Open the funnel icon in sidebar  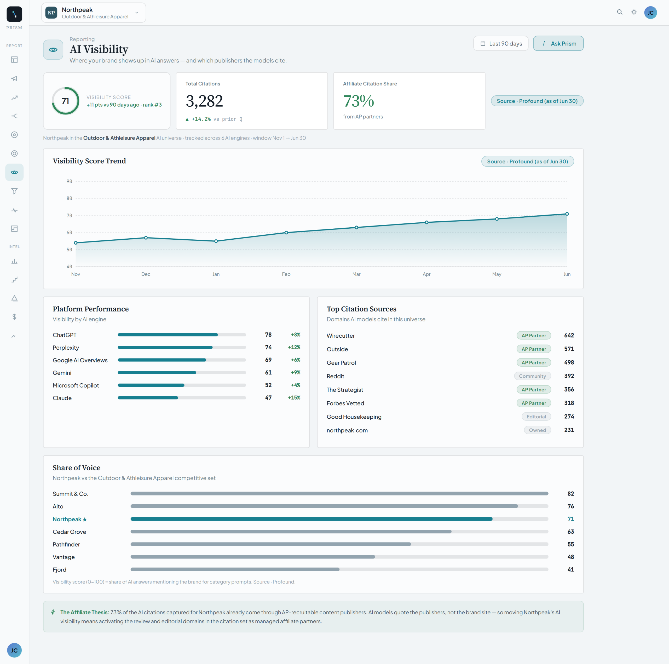tap(14, 191)
